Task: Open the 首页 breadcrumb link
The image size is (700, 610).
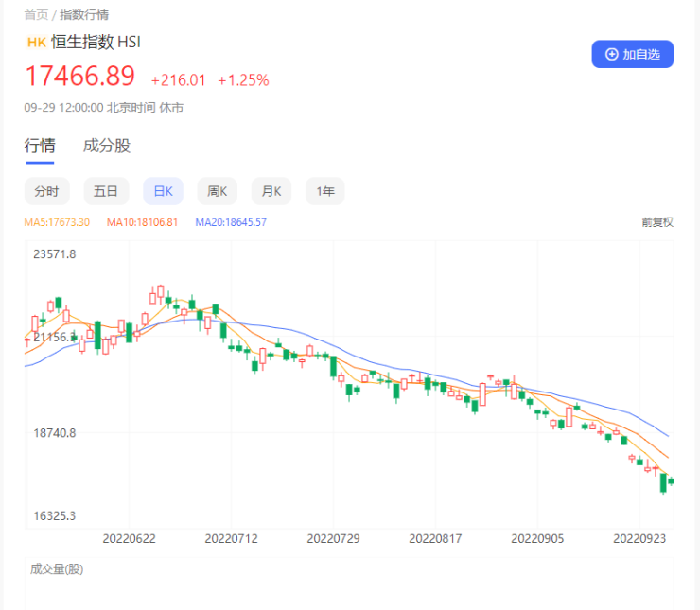Action: (36, 15)
